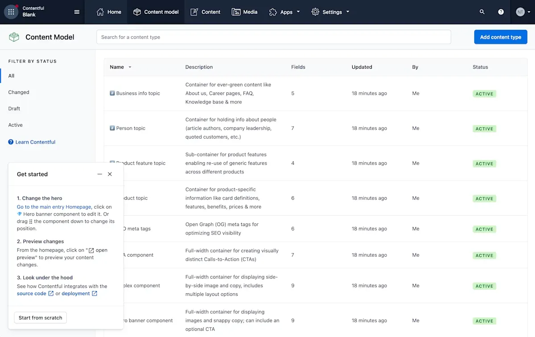Click the hamburger menu icon
Viewport: 535px width, 337px height.
[77, 12]
